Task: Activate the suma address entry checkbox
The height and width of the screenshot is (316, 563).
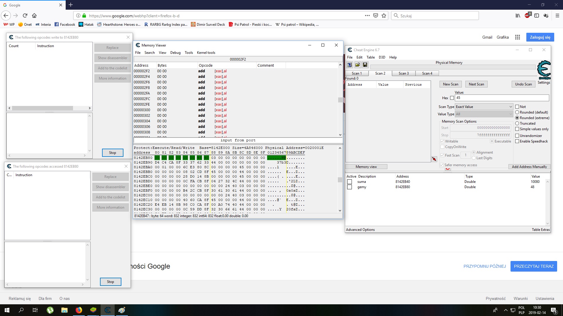Action: click(350, 182)
